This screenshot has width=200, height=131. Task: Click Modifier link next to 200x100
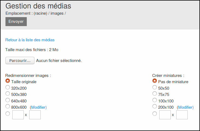[x=185, y=107]
